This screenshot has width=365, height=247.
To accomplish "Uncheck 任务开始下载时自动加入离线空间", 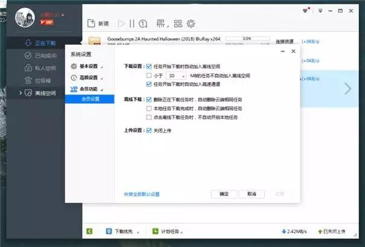I will pos(149,66).
